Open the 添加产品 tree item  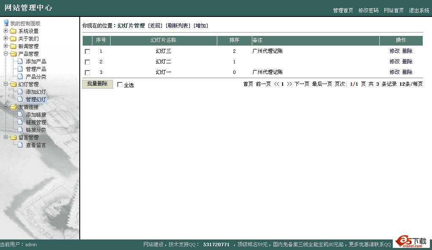point(36,62)
